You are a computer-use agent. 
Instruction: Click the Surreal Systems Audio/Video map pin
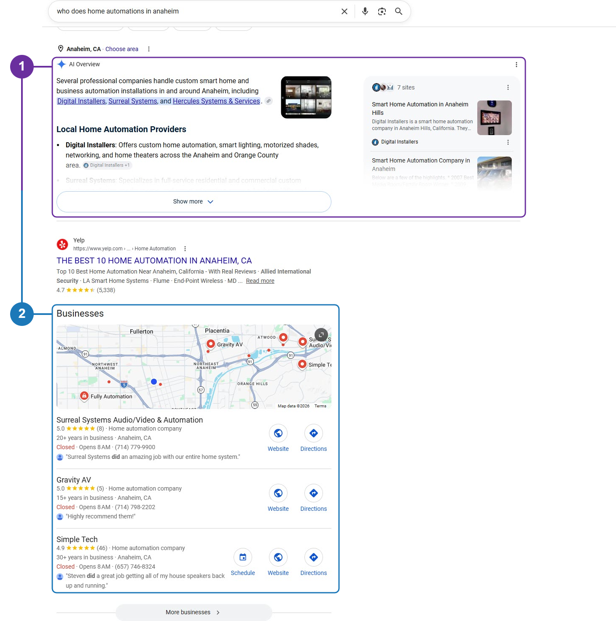pos(302,342)
